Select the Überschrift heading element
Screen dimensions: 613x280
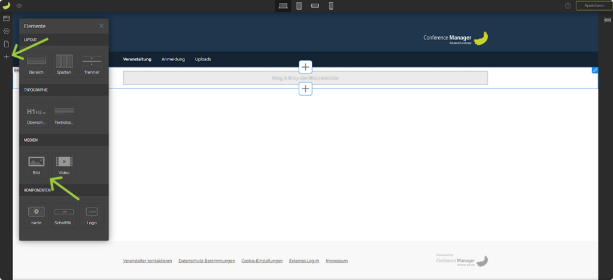pyautogui.click(x=37, y=115)
